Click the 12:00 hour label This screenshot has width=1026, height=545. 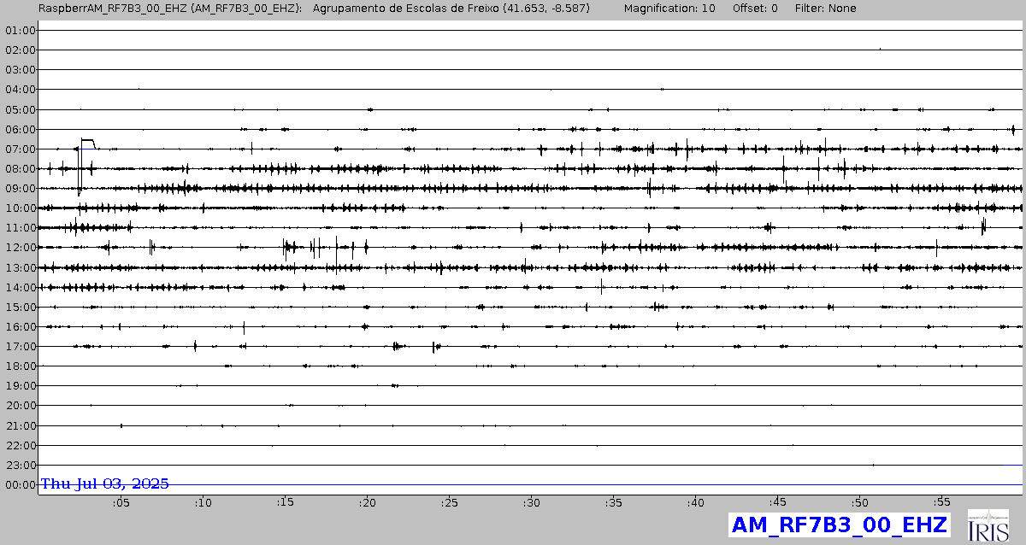[21, 247]
